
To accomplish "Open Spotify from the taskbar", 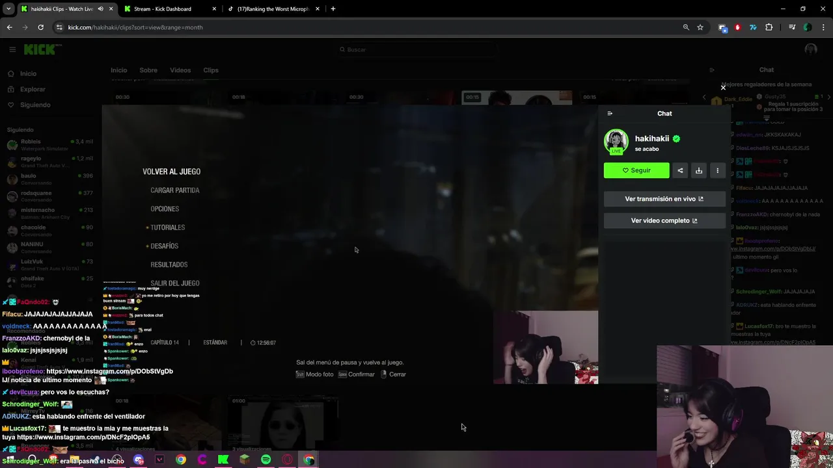I will tap(266, 460).
